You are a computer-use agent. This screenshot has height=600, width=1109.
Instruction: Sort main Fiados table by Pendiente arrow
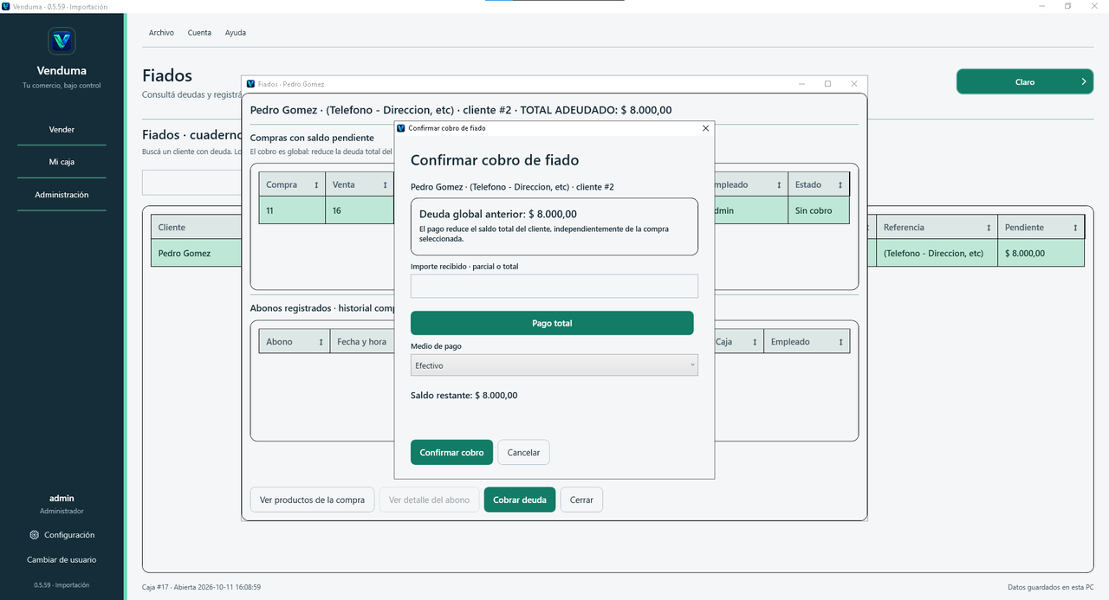click(1075, 228)
